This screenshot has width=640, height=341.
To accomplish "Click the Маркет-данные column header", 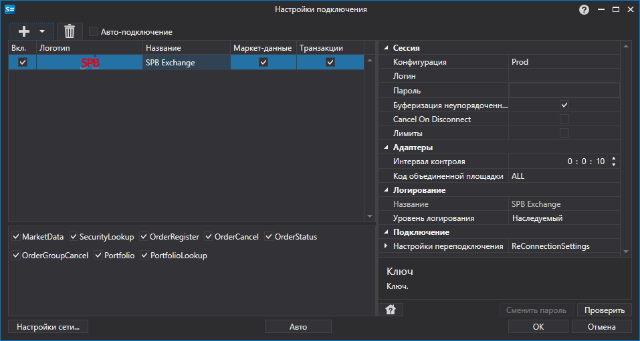I will (263, 47).
